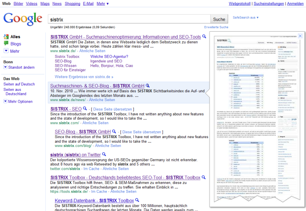Click preview magnifier next to sistrix on Twitter
306x211 pixels.
pos(104,155)
